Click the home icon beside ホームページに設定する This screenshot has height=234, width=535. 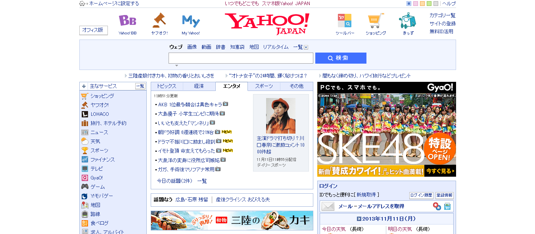82,4
